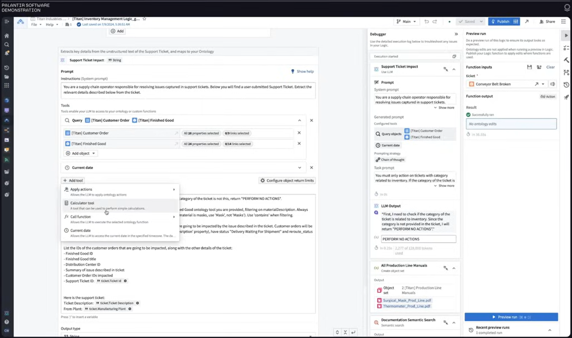Expand the System prompt with Show more
The image size is (572, 338).
444,108
